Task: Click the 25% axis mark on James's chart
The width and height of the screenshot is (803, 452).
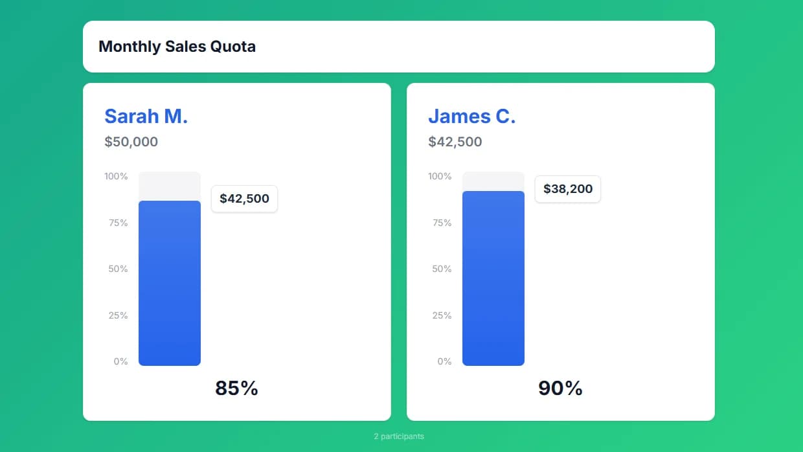Action: click(442, 315)
